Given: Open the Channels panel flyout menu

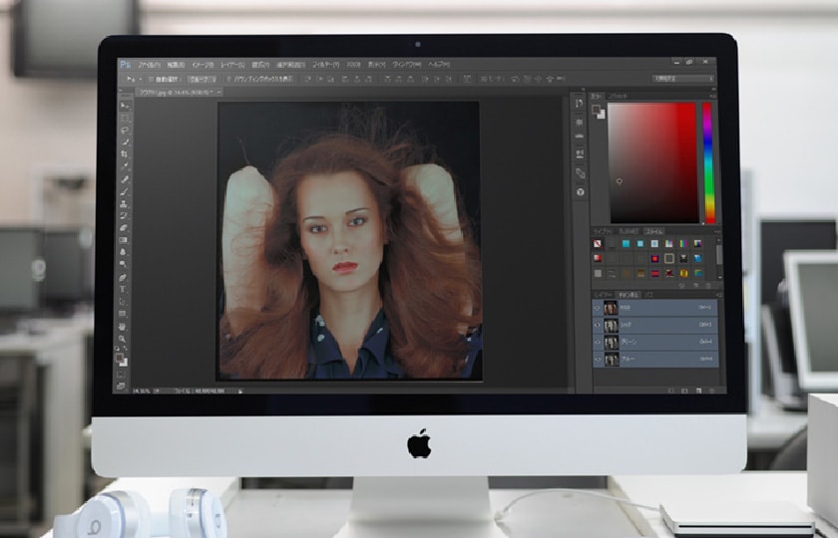Looking at the screenshot, I should pos(718,295).
